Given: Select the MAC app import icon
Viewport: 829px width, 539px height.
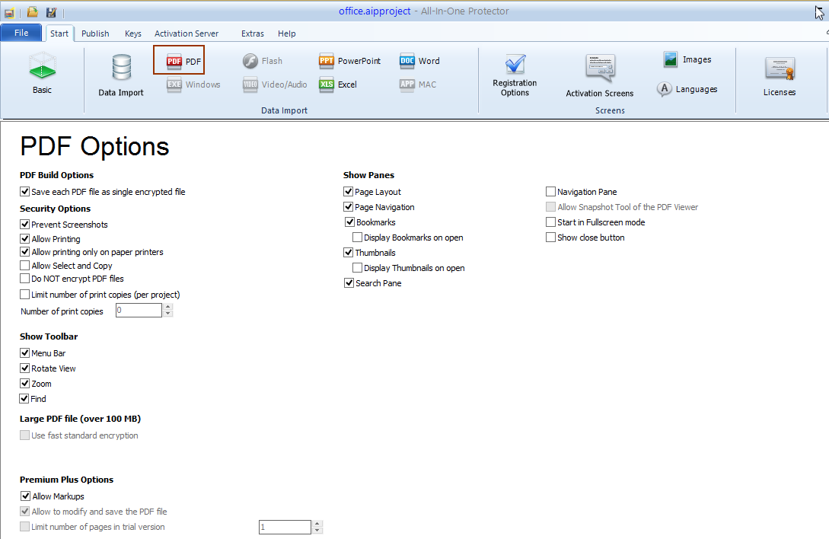Looking at the screenshot, I should (407, 85).
